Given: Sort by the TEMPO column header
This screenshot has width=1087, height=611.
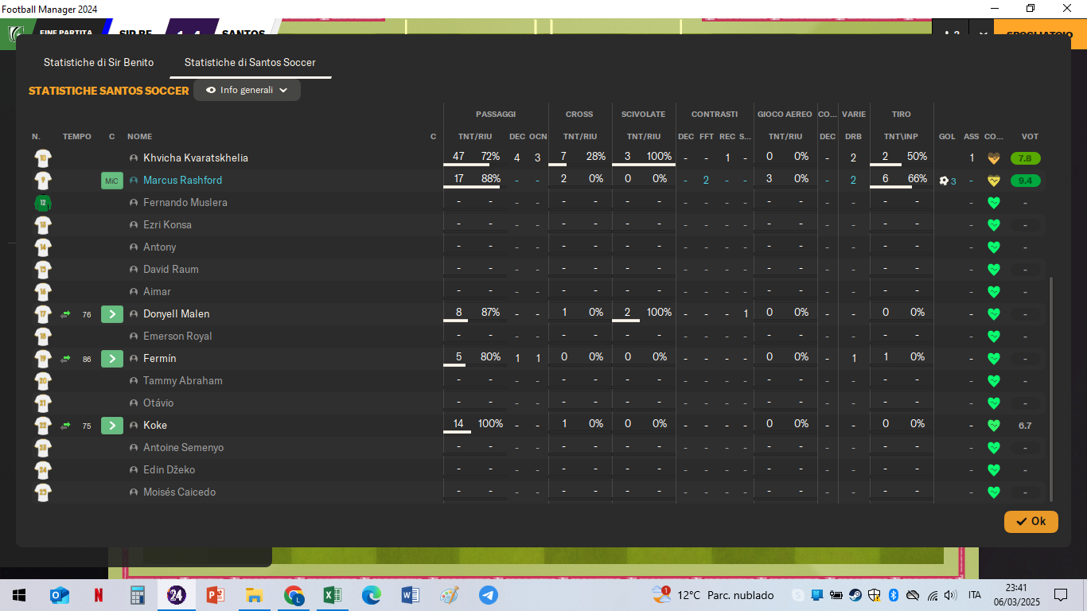Looking at the screenshot, I should click(x=77, y=136).
